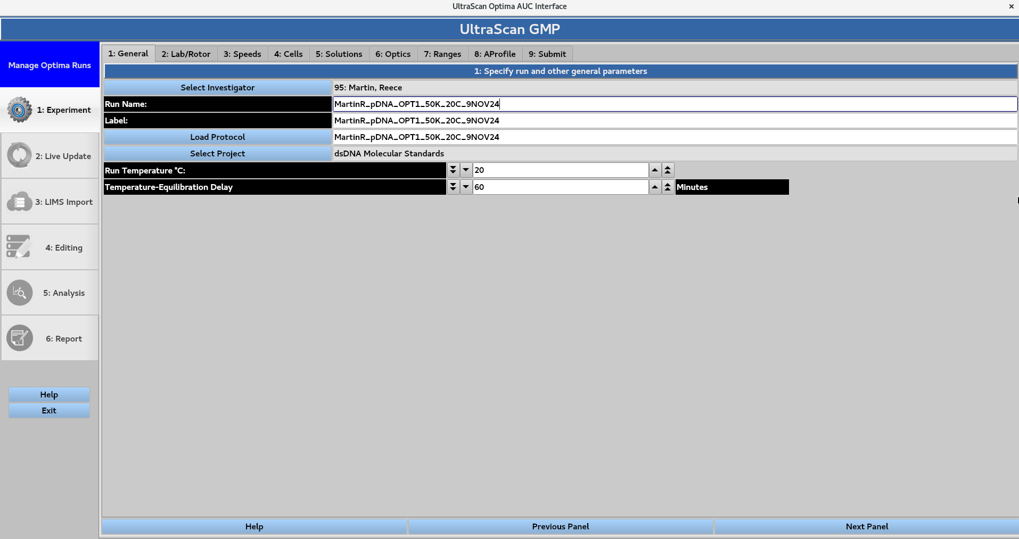Advance using the Next Panel button
Screen dimensions: 1019x539
click(866, 526)
